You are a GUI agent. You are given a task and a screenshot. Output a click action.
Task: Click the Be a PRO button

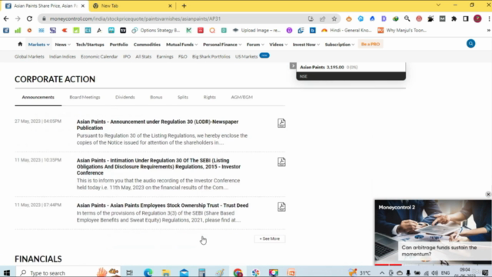click(x=371, y=45)
